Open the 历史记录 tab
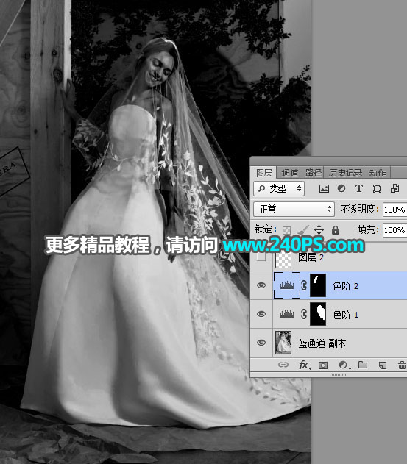 tap(344, 173)
